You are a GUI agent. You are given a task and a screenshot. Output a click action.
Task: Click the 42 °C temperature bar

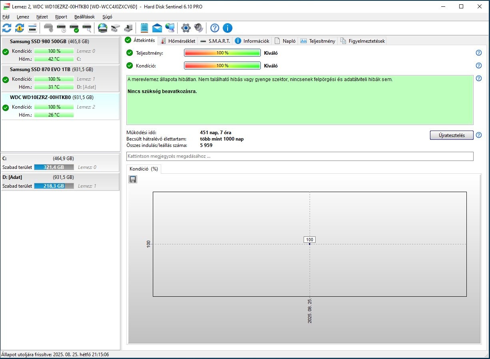point(54,59)
